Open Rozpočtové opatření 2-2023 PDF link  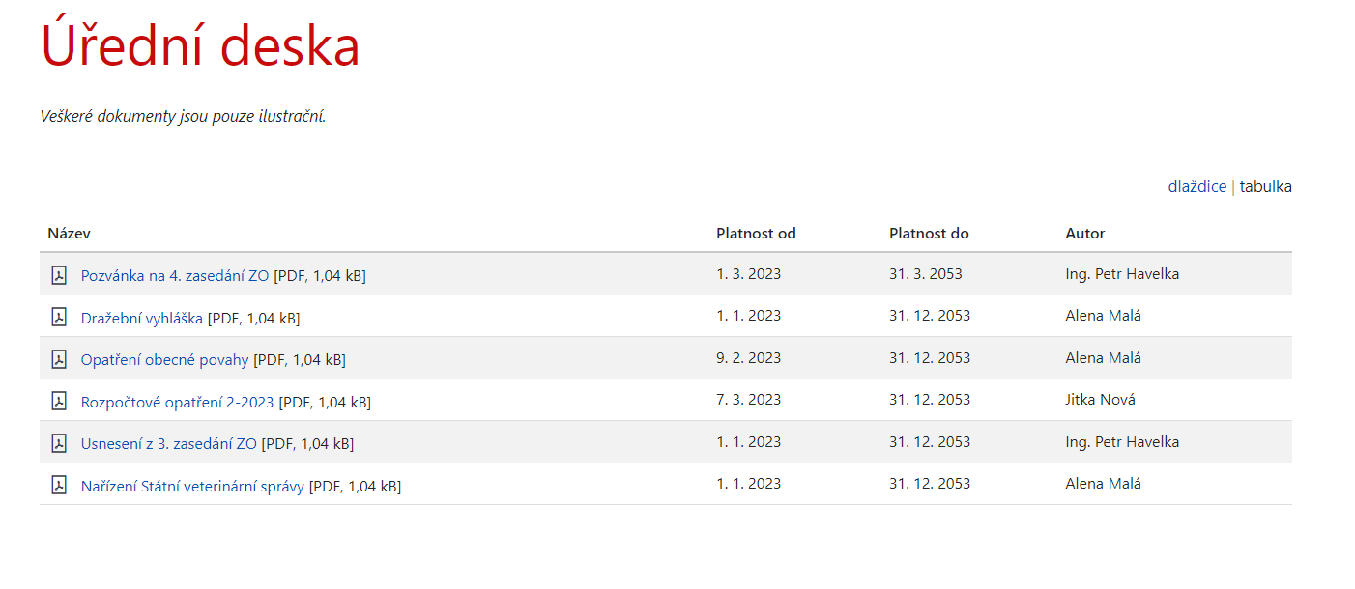click(x=177, y=402)
